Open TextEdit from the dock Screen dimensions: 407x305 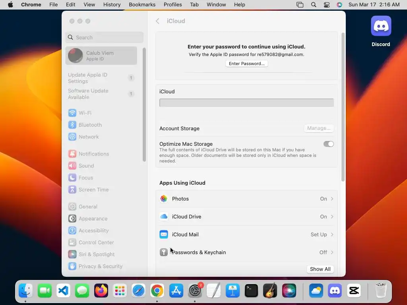(x=213, y=290)
